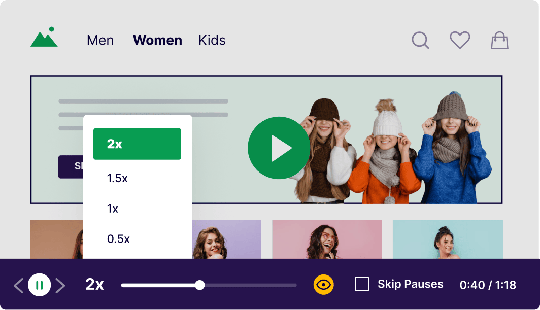Skip to previous segment with left chevron

19,285
